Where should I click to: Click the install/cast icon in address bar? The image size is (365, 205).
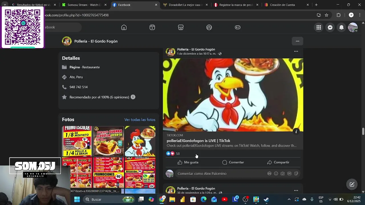319,15
